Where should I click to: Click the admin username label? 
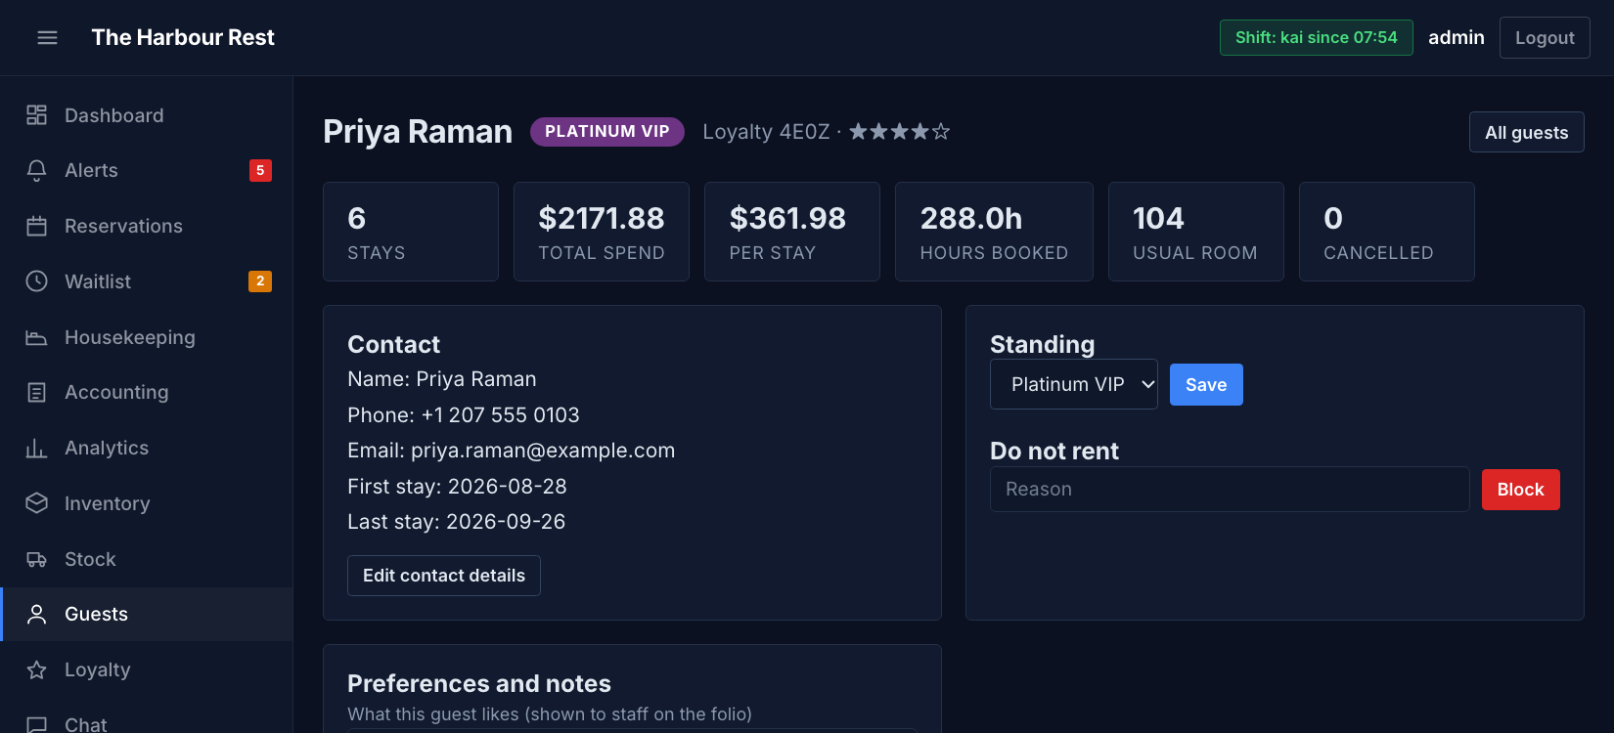pyautogui.click(x=1456, y=37)
